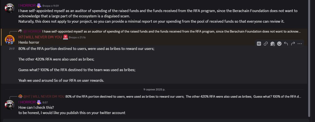Forward message using right arrow icon
Screen dimensions: 315x122
(x=293, y=44)
